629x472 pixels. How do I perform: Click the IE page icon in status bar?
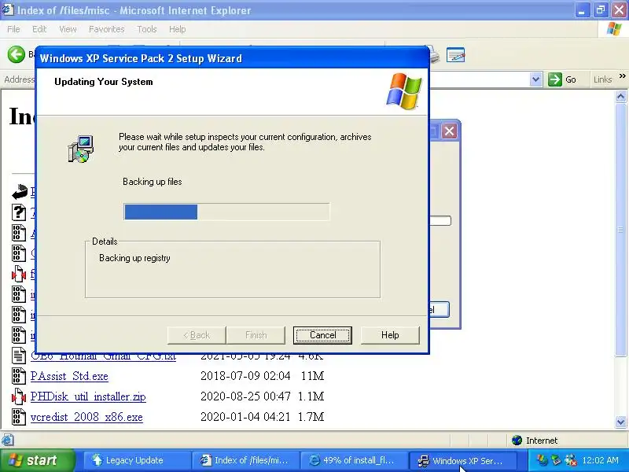pos(8,441)
